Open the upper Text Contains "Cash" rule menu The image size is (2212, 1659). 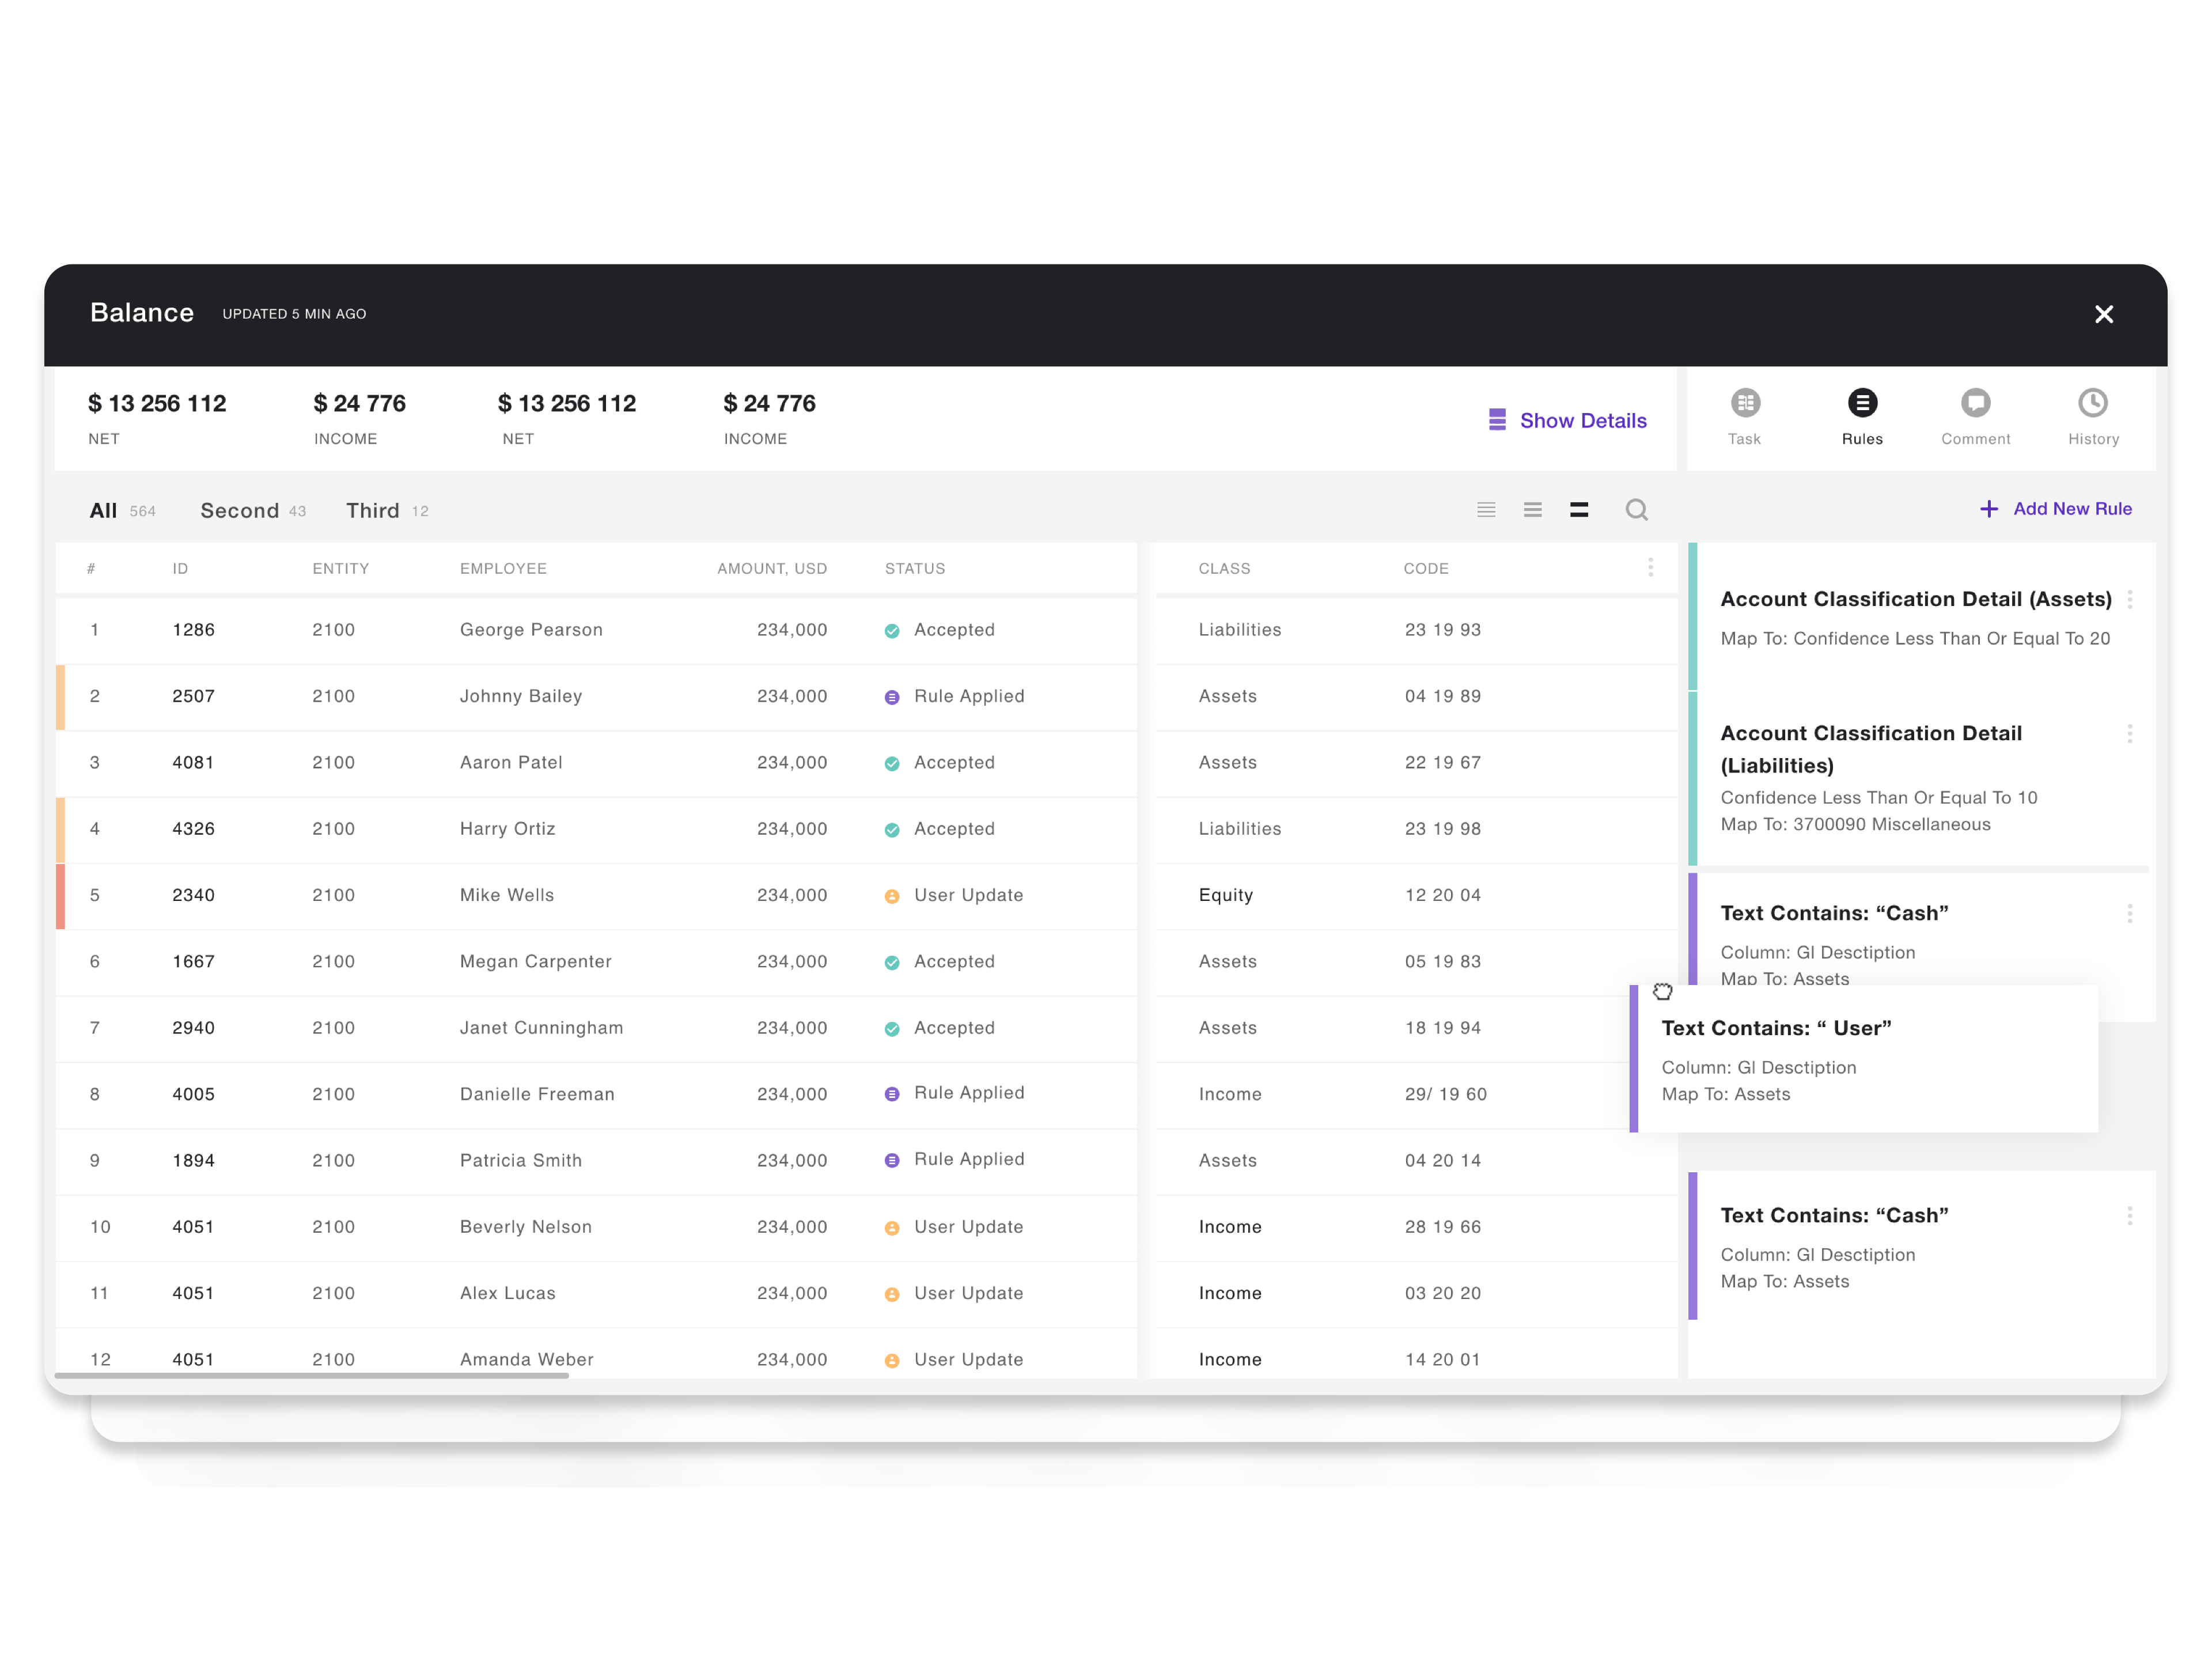pos(2129,914)
